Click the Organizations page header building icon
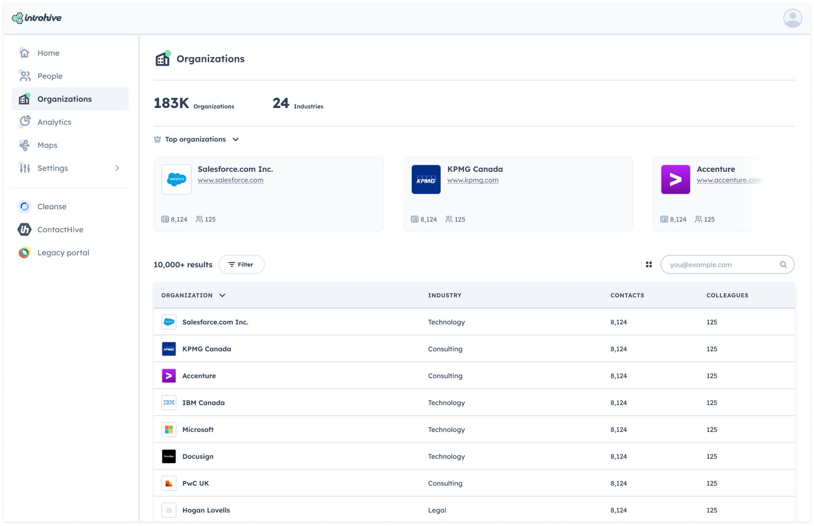This screenshot has width=814, height=526. pos(163,59)
